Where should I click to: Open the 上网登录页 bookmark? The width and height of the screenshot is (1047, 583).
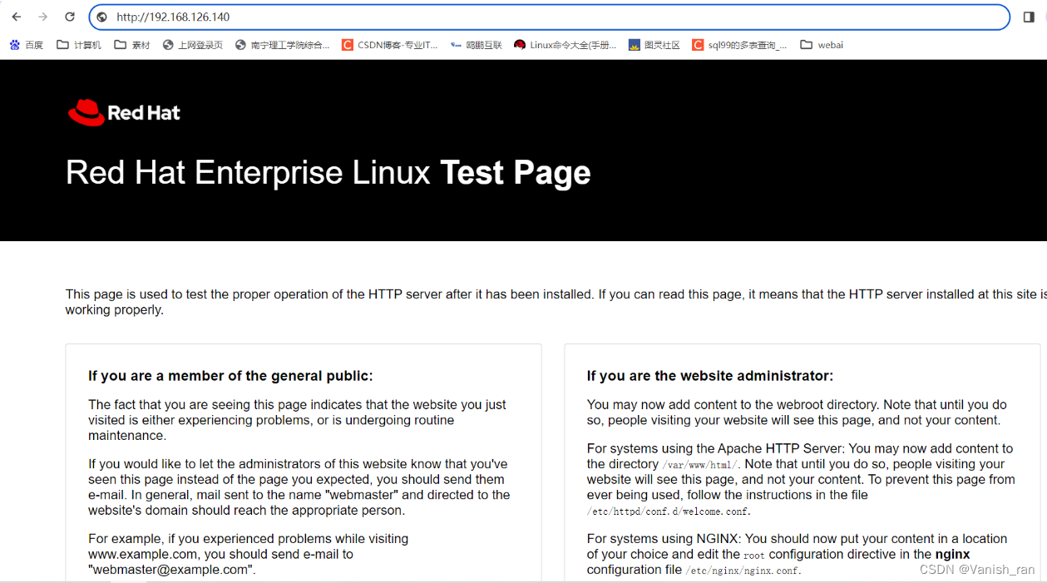193,45
